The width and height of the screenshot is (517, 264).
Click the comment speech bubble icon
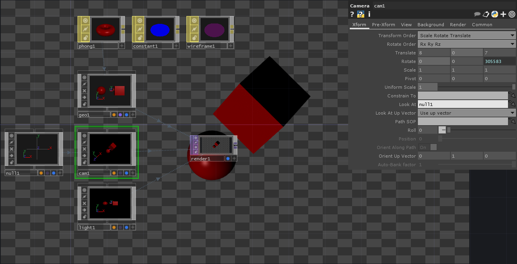coord(477,14)
